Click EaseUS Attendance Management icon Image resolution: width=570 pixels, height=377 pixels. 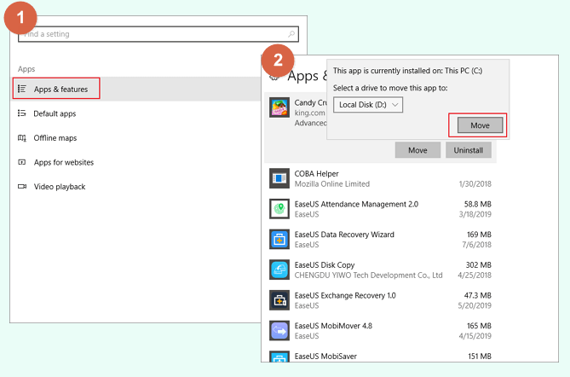[x=280, y=209]
